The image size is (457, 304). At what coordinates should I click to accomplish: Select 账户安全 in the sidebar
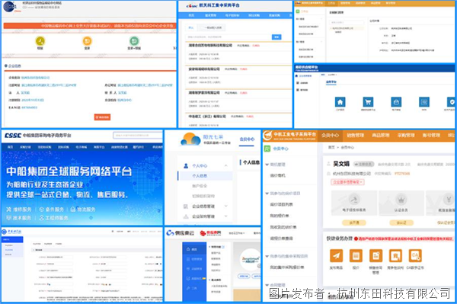pos(200,186)
